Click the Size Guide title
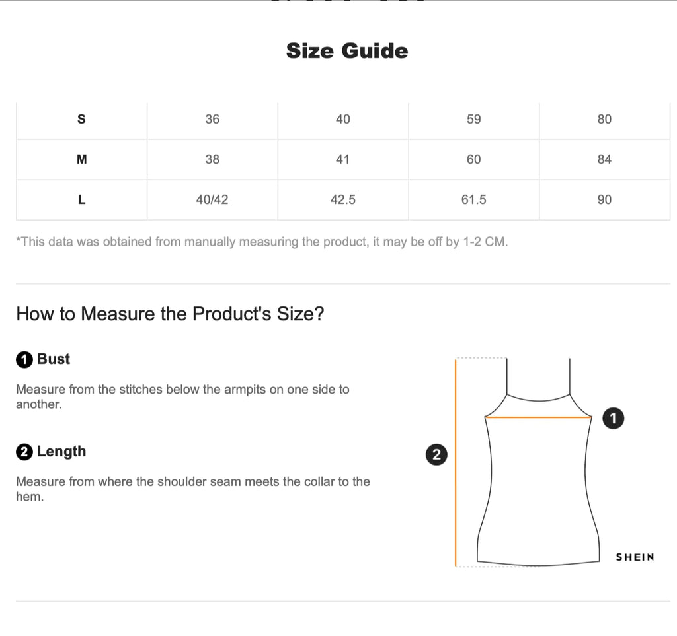This screenshot has width=677, height=636. pyautogui.click(x=346, y=51)
